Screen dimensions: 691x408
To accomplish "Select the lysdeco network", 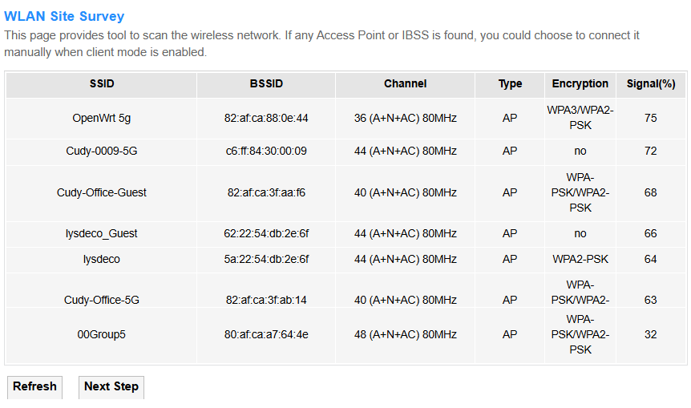I will pos(102,259).
